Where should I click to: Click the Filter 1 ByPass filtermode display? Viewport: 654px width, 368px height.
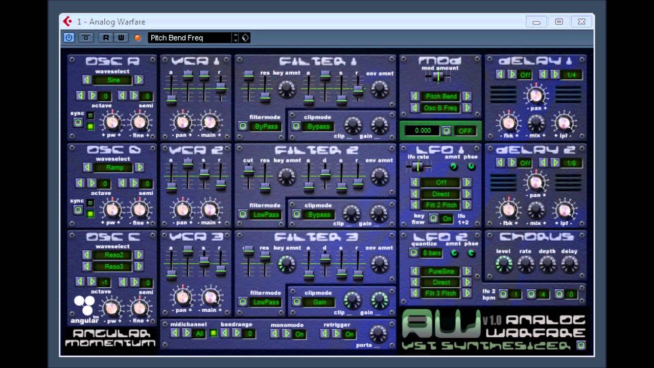click(266, 126)
